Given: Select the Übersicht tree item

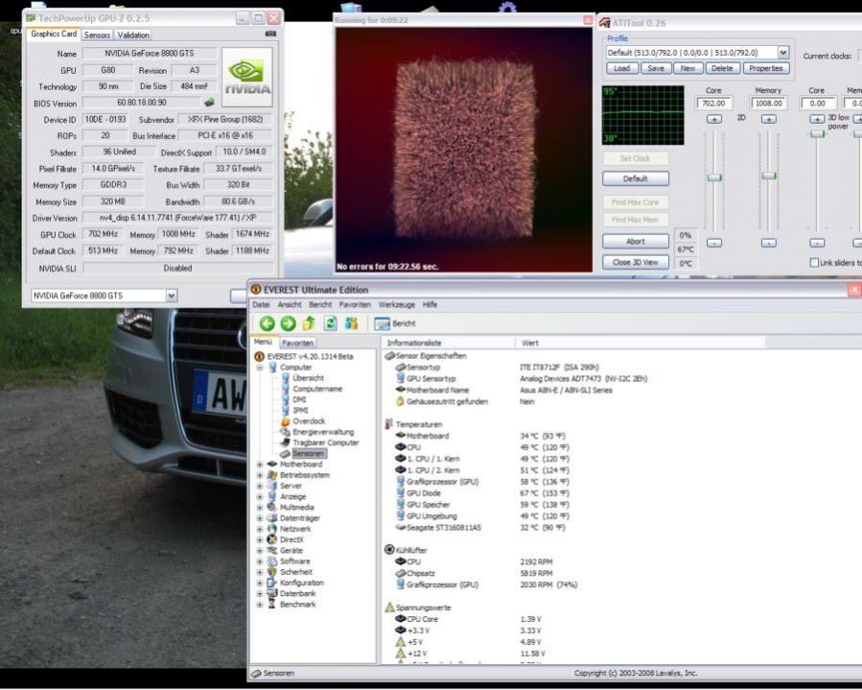Looking at the screenshot, I should pyautogui.click(x=308, y=378).
